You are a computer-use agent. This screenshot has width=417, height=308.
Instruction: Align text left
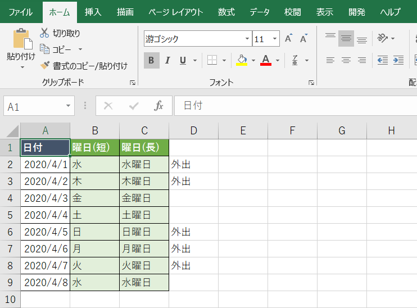pyautogui.click(x=330, y=60)
